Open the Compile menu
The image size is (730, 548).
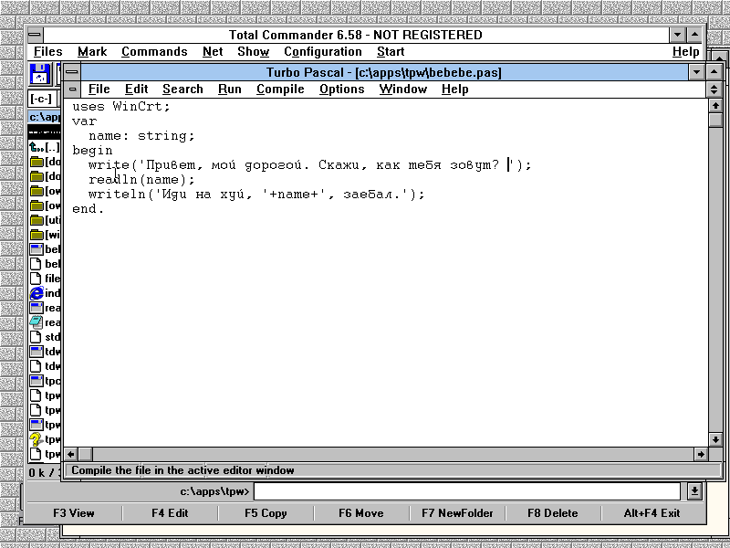pyautogui.click(x=280, y=89)
